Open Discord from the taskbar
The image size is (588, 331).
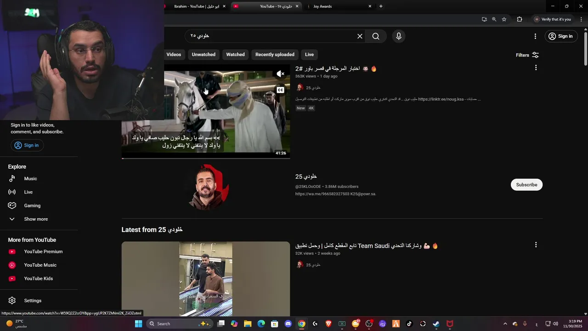pos(288,324)
